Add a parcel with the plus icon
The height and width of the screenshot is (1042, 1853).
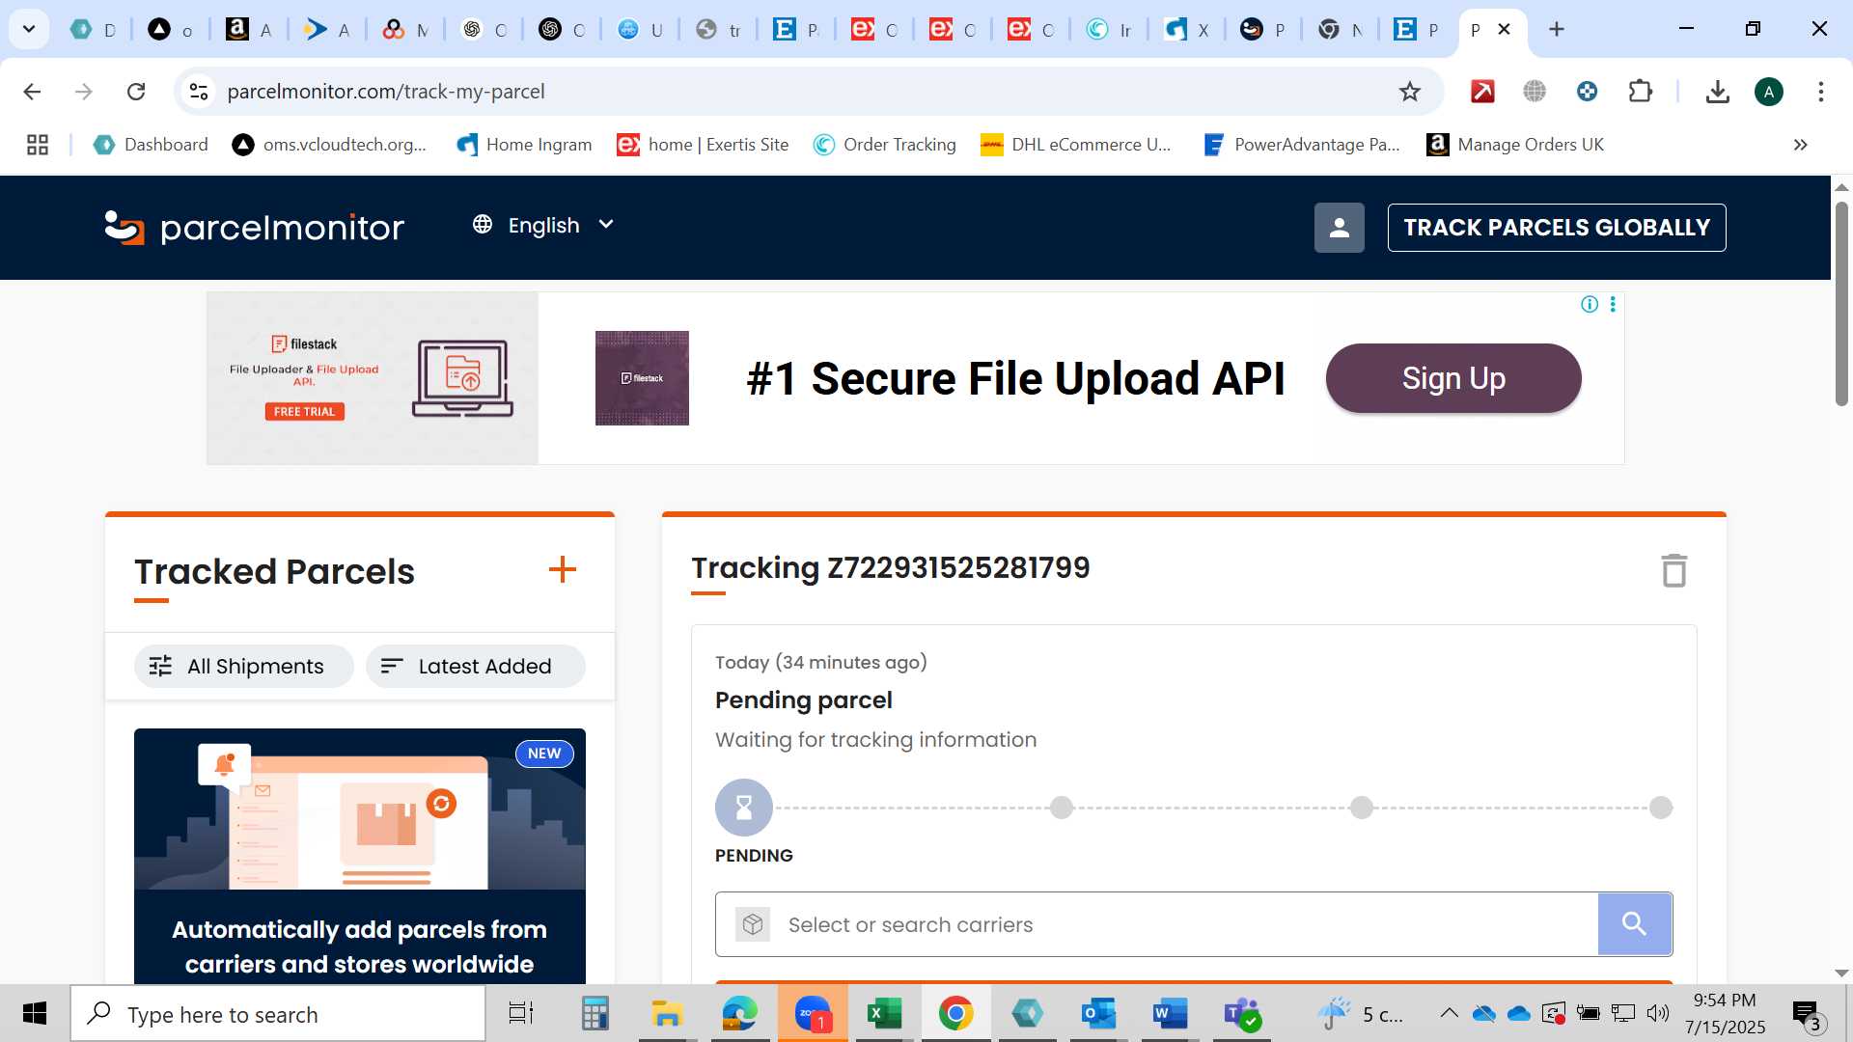563,569
